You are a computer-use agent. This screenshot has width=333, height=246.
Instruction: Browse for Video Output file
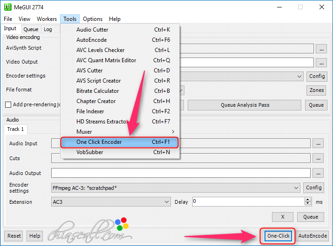321,63
